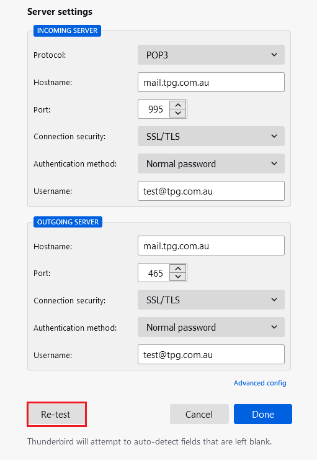Click the auto-detect hint text about blank fields
The image size is (317, 460).
150,441
